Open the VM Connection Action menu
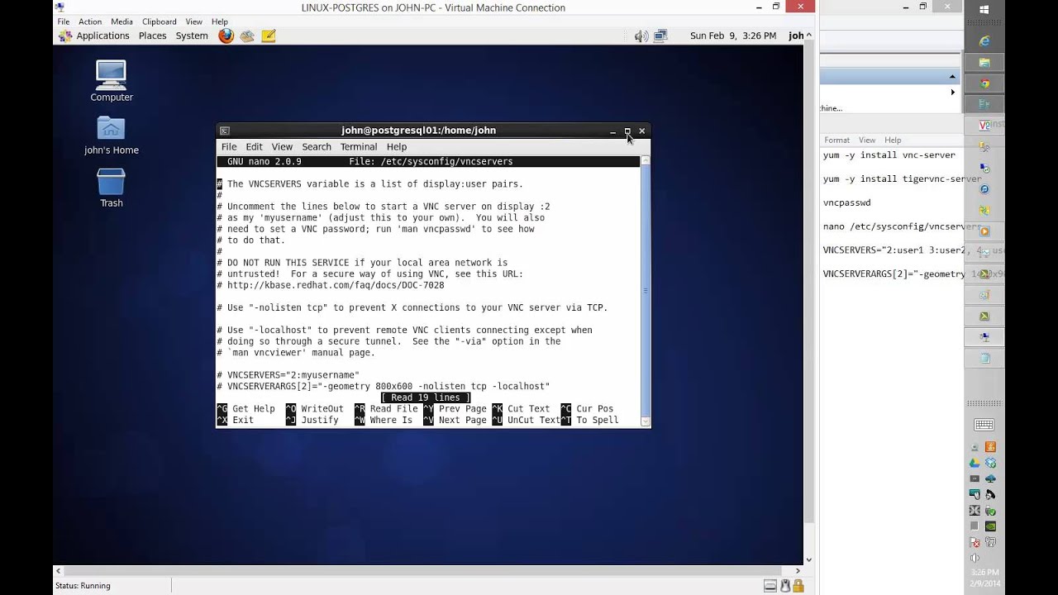The image size is (1058, 595). pos(90,21)
